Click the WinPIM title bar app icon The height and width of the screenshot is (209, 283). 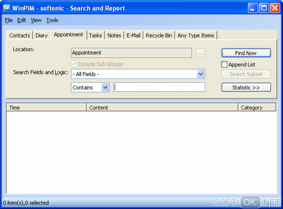click(x=6, y=8)
